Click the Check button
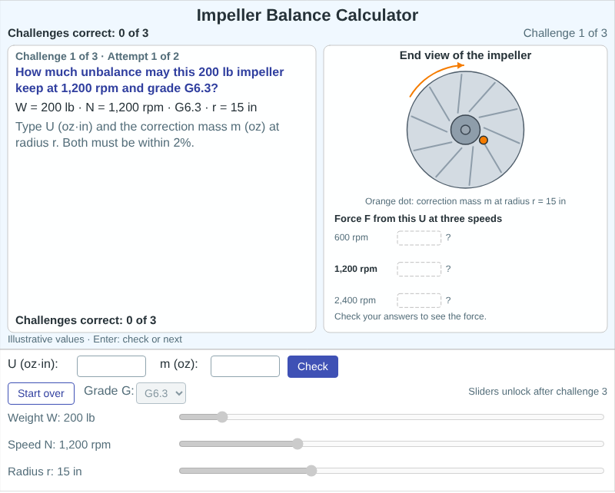Viewport: 615px width, 493px height. 313,367
